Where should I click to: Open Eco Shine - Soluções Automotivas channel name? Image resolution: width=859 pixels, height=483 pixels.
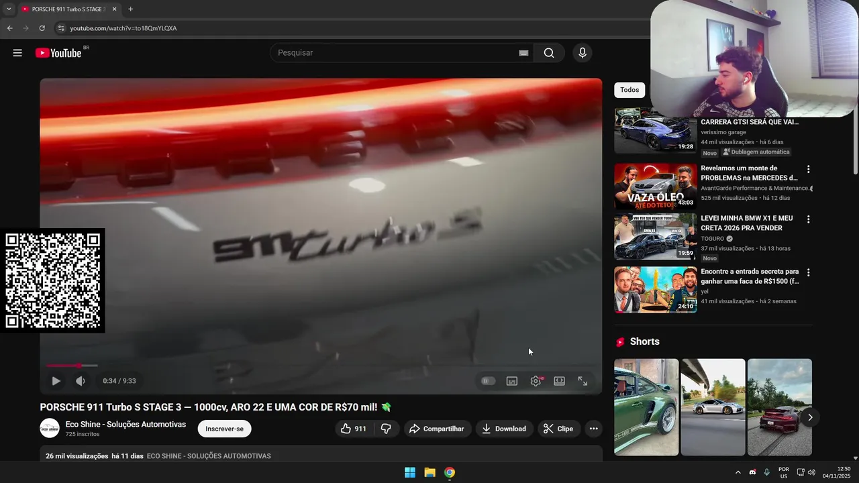pyautogui.click(x=125, y=424)
